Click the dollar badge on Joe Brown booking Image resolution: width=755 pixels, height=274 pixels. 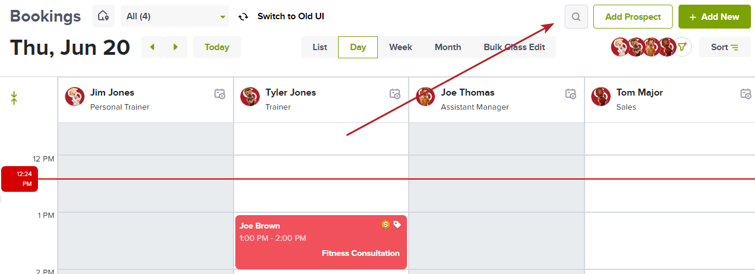tap(385, 224)
